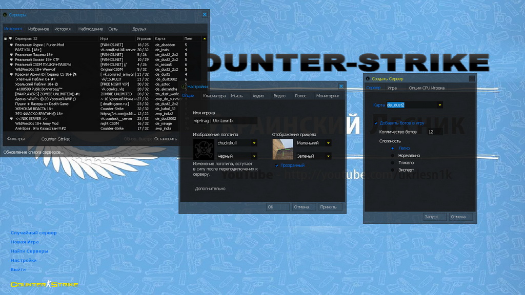The image size is (525, 295).
Task: Open the Аудио settings tab
Action: click(x=258, y=96)
